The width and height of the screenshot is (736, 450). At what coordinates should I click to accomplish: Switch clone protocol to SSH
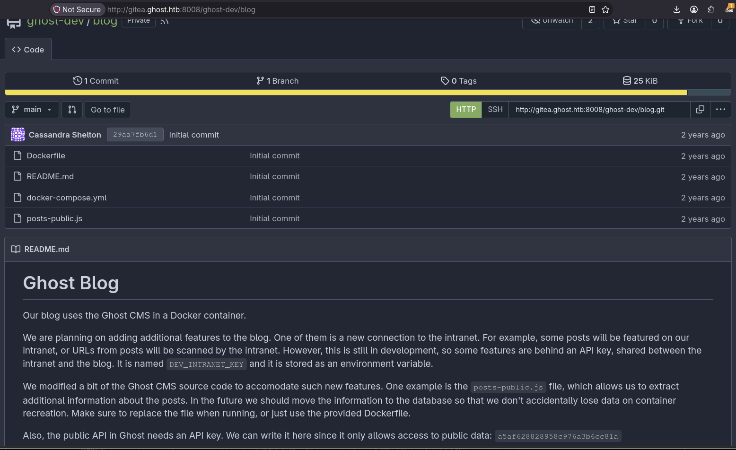click(x=495, y=110)
